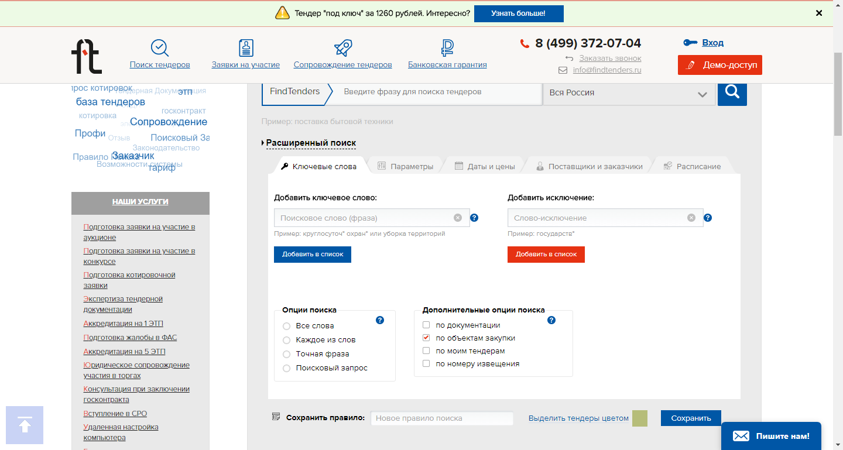Open the Вступление в СРО service link
843x450 pixels.
click(x=115, y=413)
